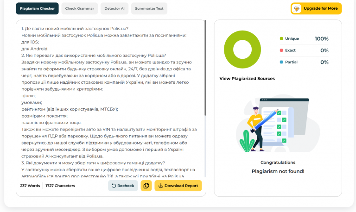Click the 0% value beside Partial
The height and width of the screenshot is (212, 356).
pos(324,62)
